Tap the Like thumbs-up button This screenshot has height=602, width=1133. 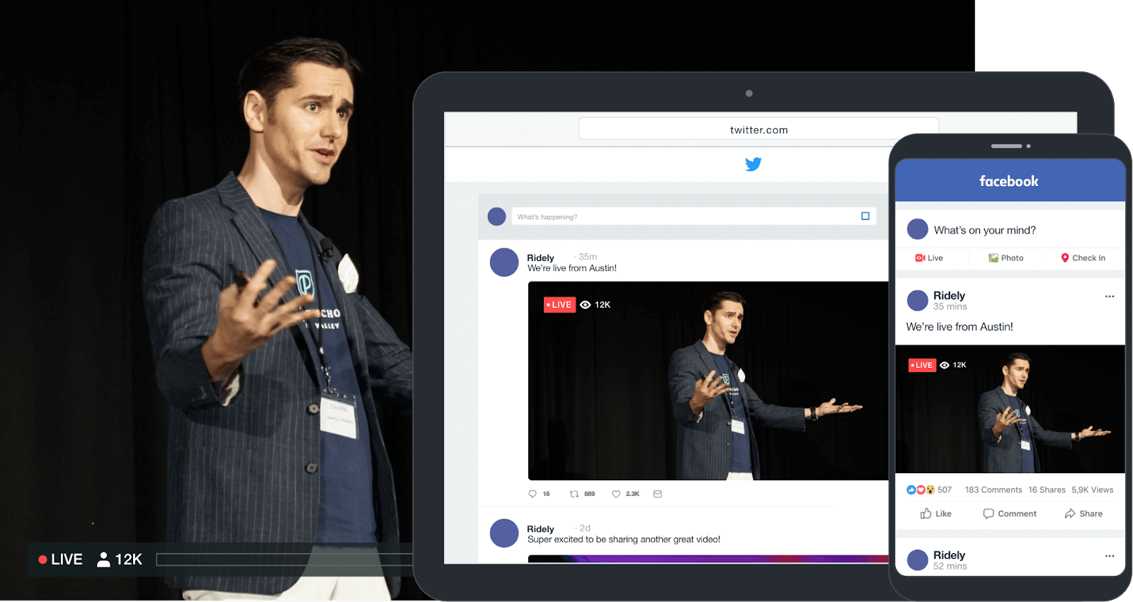click(935, 514)
